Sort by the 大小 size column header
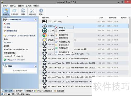The height and width of the screenshot is (96, 131). 101,17
